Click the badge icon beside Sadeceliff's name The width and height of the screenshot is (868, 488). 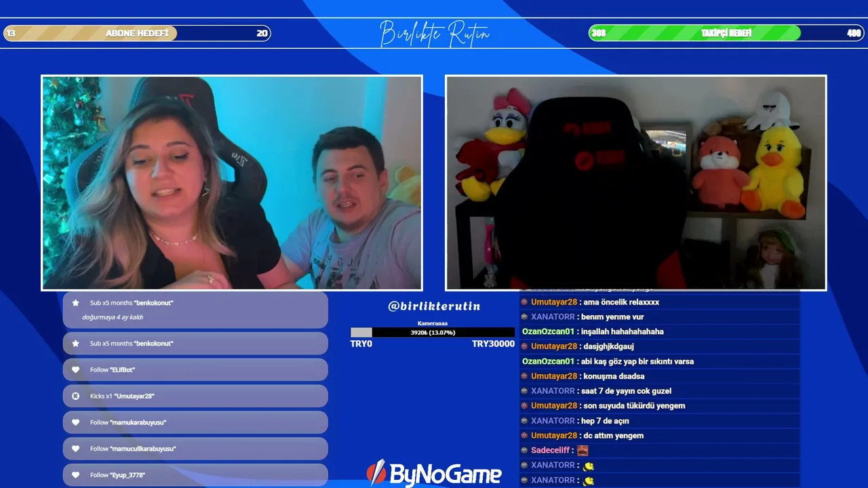(524, 451)
